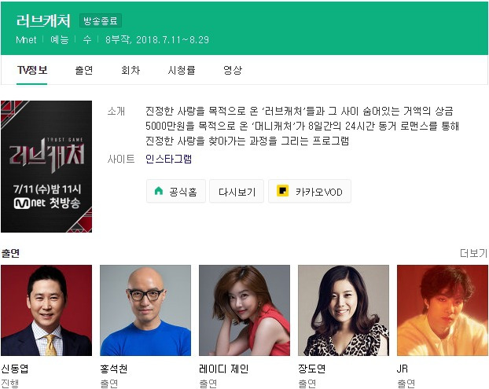Click the 다시보기 button
Image resolution: width=489 pixels, height=389 pixels.
click(237, 192)
